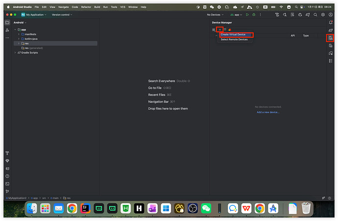Screen dimensions: 338x221
Task: Click MyApplication2 in the breadcrumb bar
Action: [x=17, y=198]
